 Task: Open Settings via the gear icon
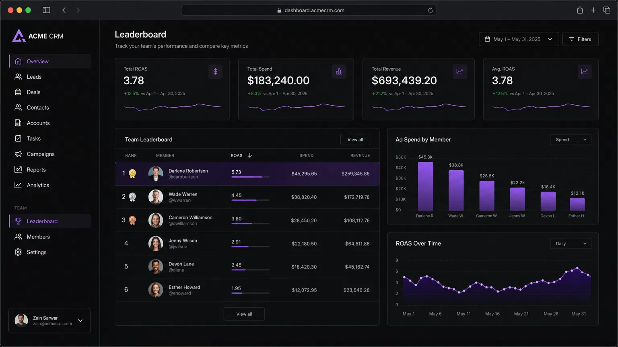pyautogui.click(x=19, y=252)
